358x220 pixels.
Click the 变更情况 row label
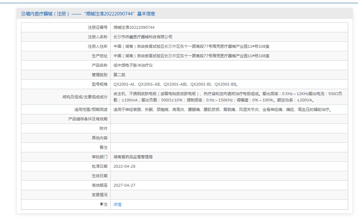(99, 195)
